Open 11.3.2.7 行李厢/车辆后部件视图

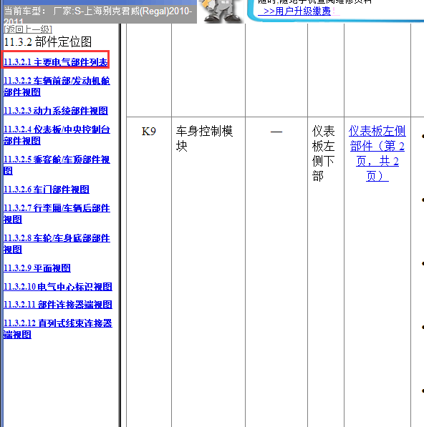coord(57,214)
